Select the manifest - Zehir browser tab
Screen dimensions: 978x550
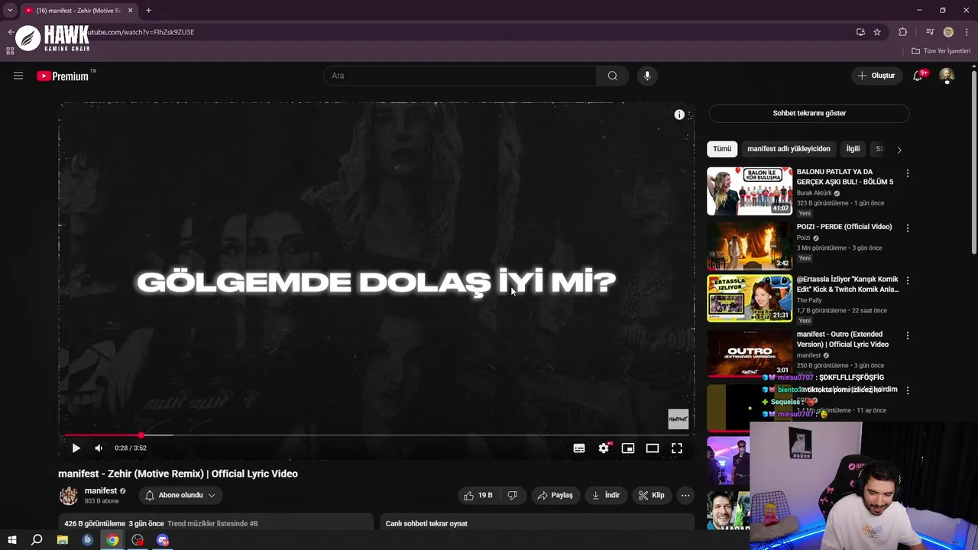tap(79, 11)
